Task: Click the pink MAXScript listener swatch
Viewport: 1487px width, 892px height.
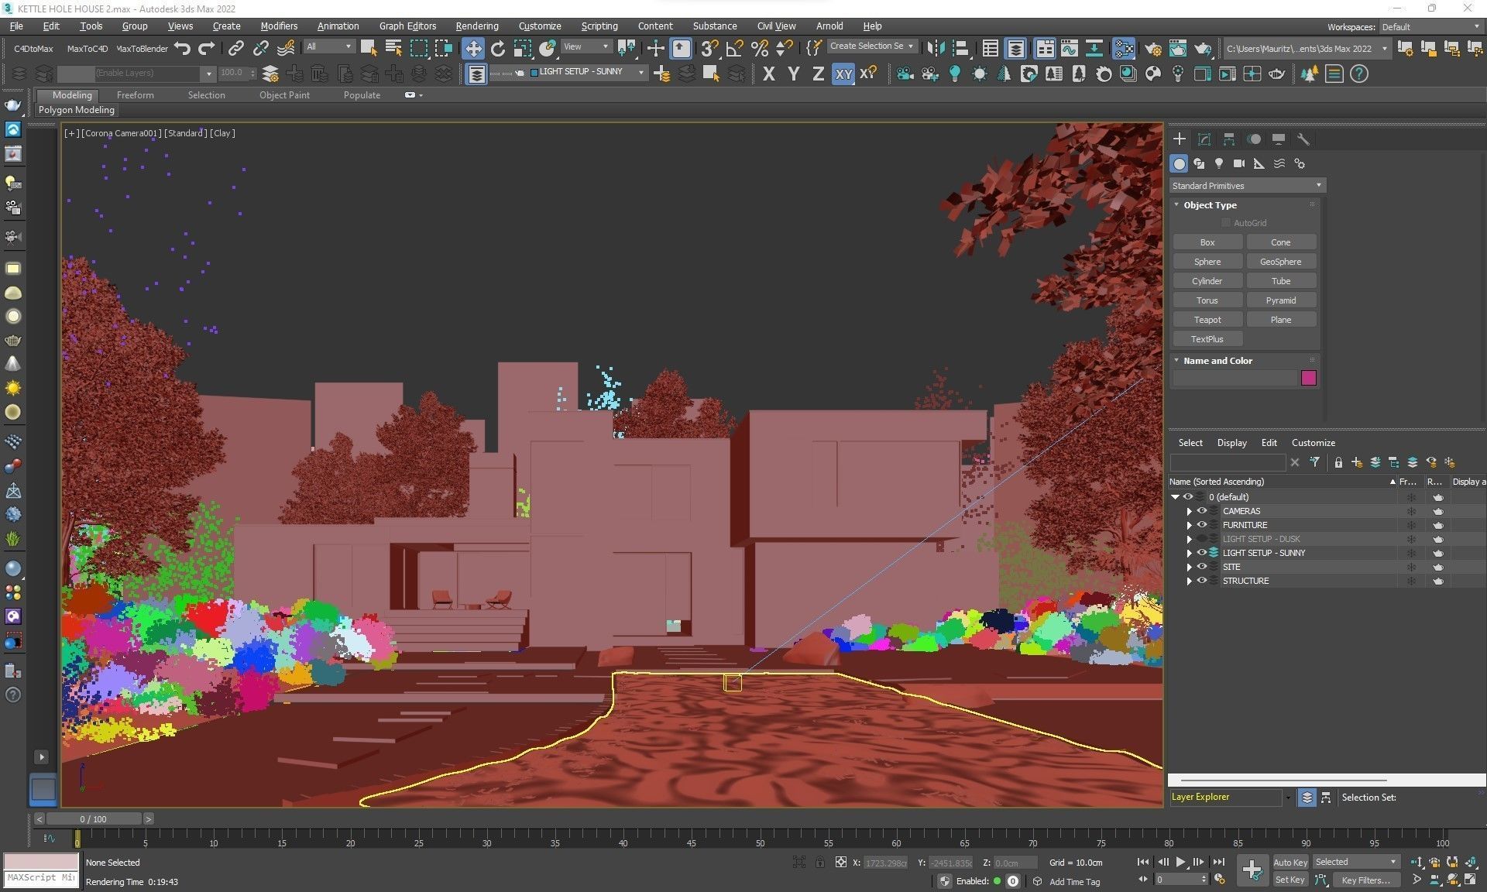Action: 41,862
